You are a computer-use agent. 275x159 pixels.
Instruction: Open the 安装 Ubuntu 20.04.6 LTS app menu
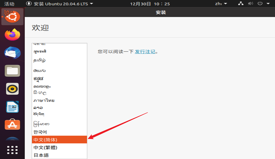[x=60, y=4]
